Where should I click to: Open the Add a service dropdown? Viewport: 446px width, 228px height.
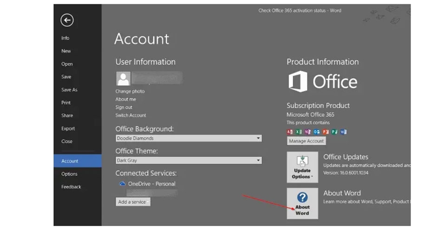(x=133, y=202)
